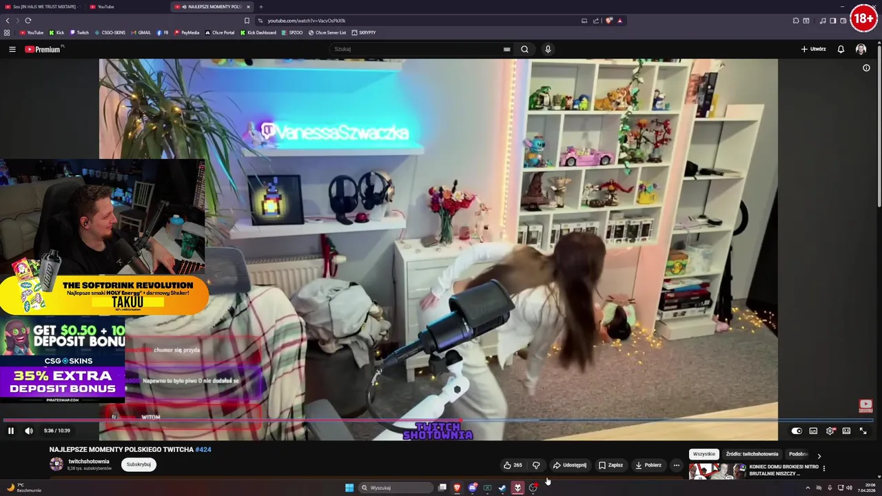Show video info card icon
The width and height of the screenshot is (882, 496).
(866, 68)
